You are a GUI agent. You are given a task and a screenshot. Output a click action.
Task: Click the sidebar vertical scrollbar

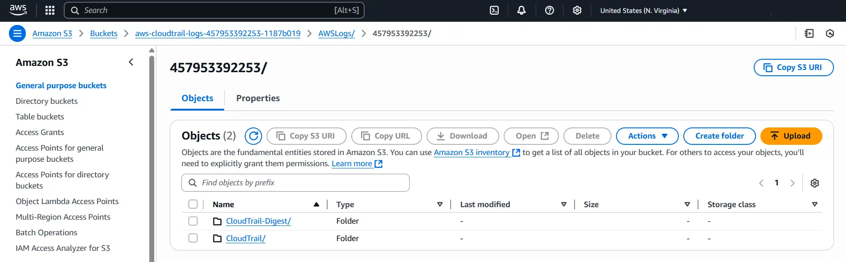152,156
